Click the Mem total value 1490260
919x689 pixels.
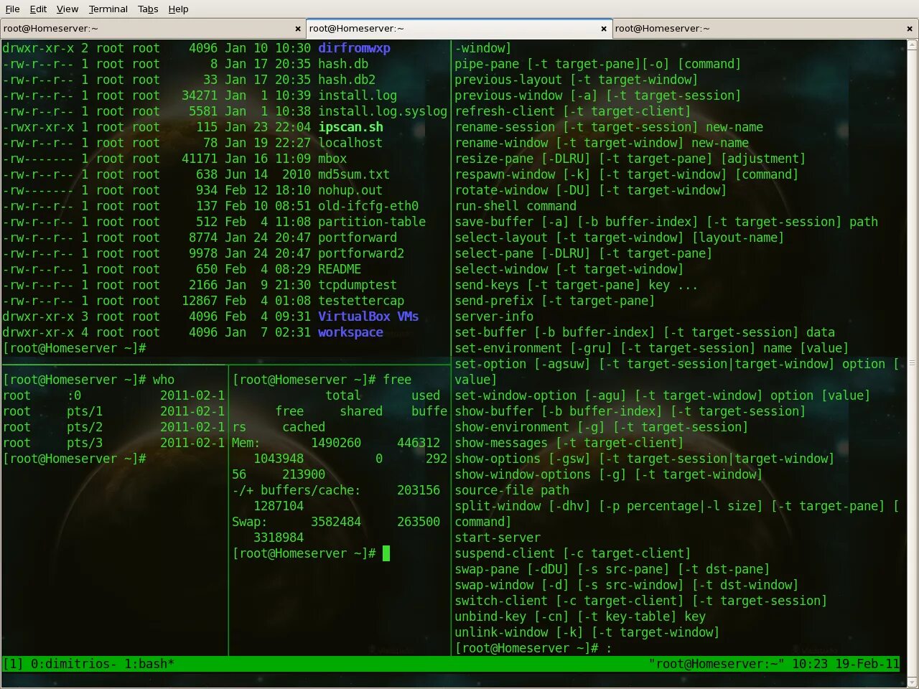[x=336, y=443]
